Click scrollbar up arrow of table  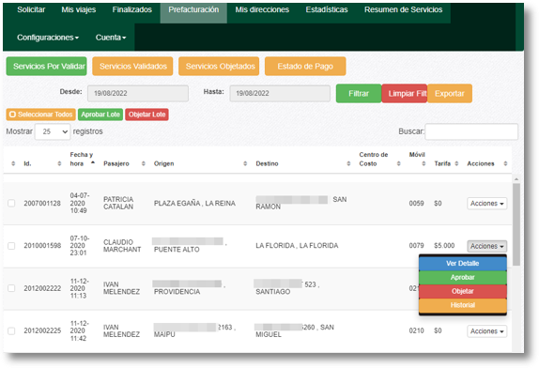click(516, 179)
